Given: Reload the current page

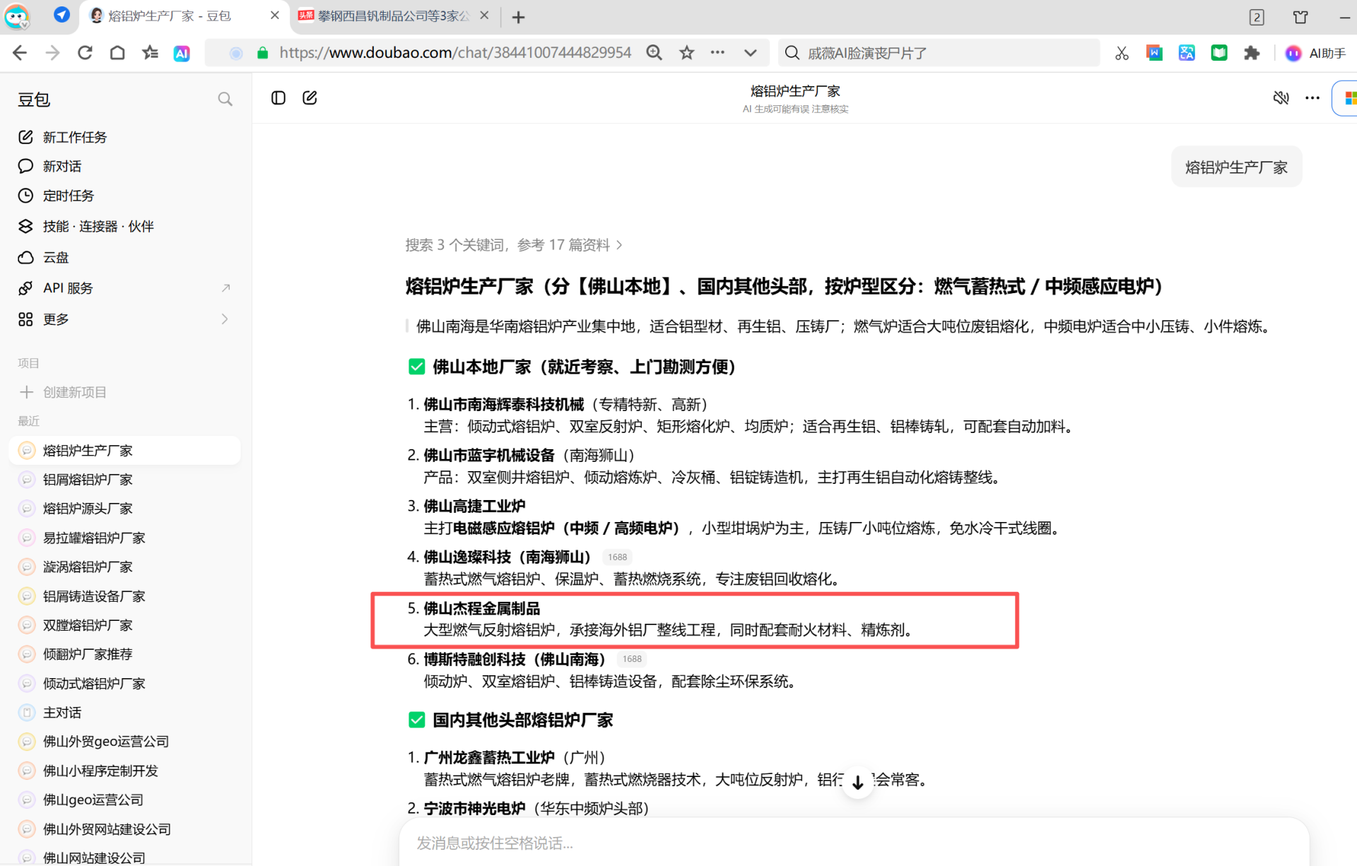Looking at the screenshot, I should point(85,53).
